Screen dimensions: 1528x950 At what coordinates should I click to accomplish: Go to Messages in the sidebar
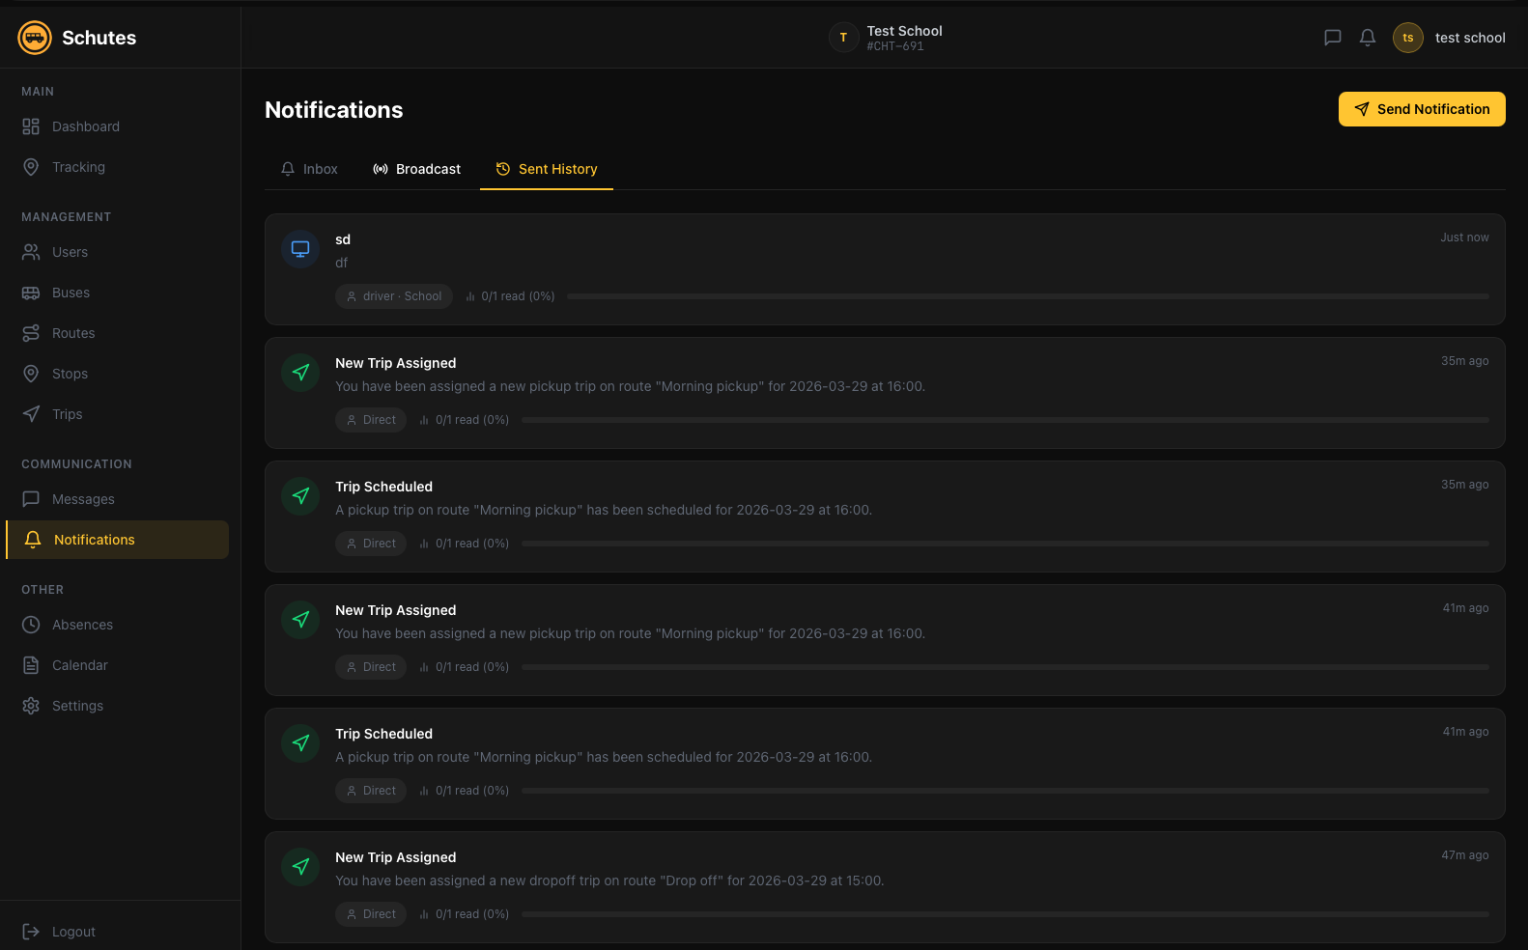[117, 499]
